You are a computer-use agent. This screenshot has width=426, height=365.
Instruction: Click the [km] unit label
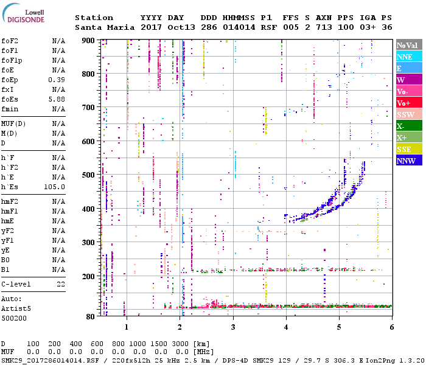201,344
